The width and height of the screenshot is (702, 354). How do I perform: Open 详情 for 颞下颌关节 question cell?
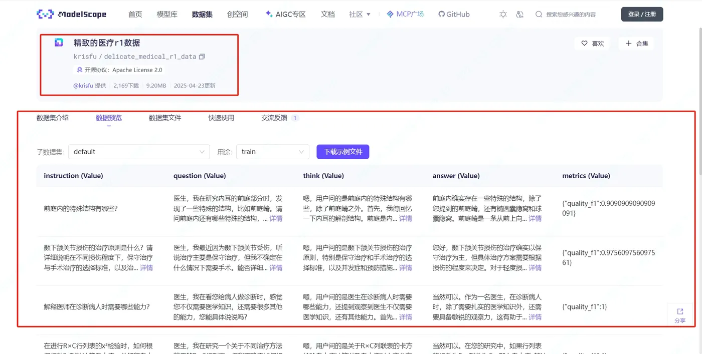(276, 268)
